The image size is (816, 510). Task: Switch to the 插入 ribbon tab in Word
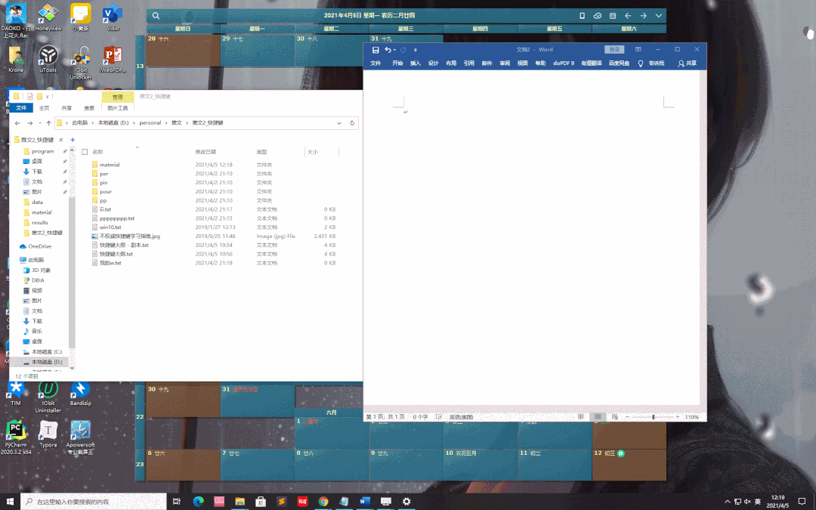[x=416, y=63]
